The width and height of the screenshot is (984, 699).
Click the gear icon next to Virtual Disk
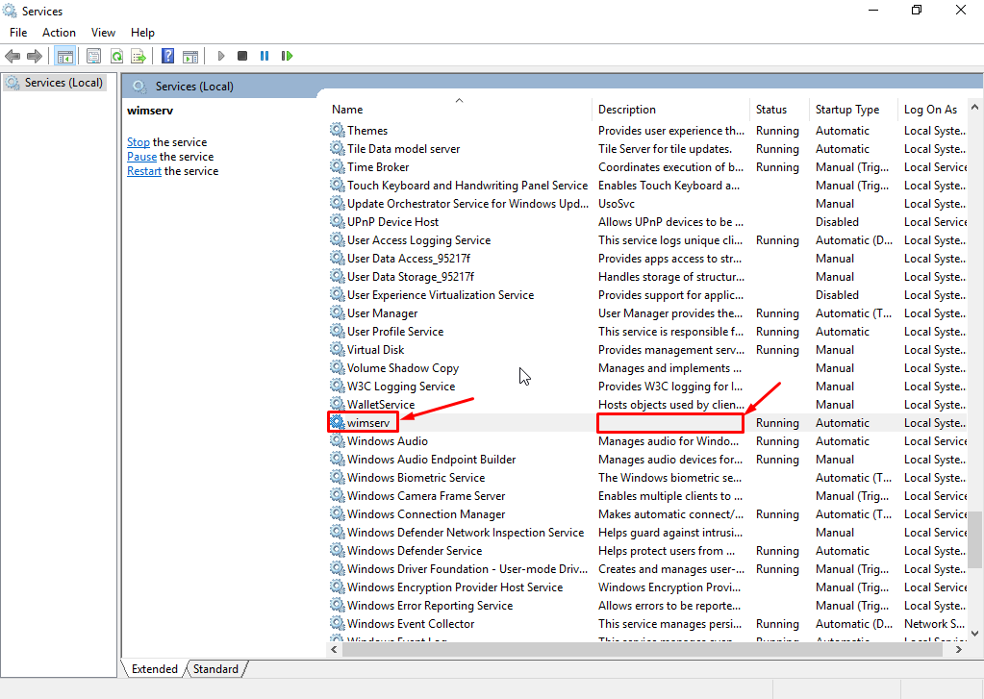point(338,349)
